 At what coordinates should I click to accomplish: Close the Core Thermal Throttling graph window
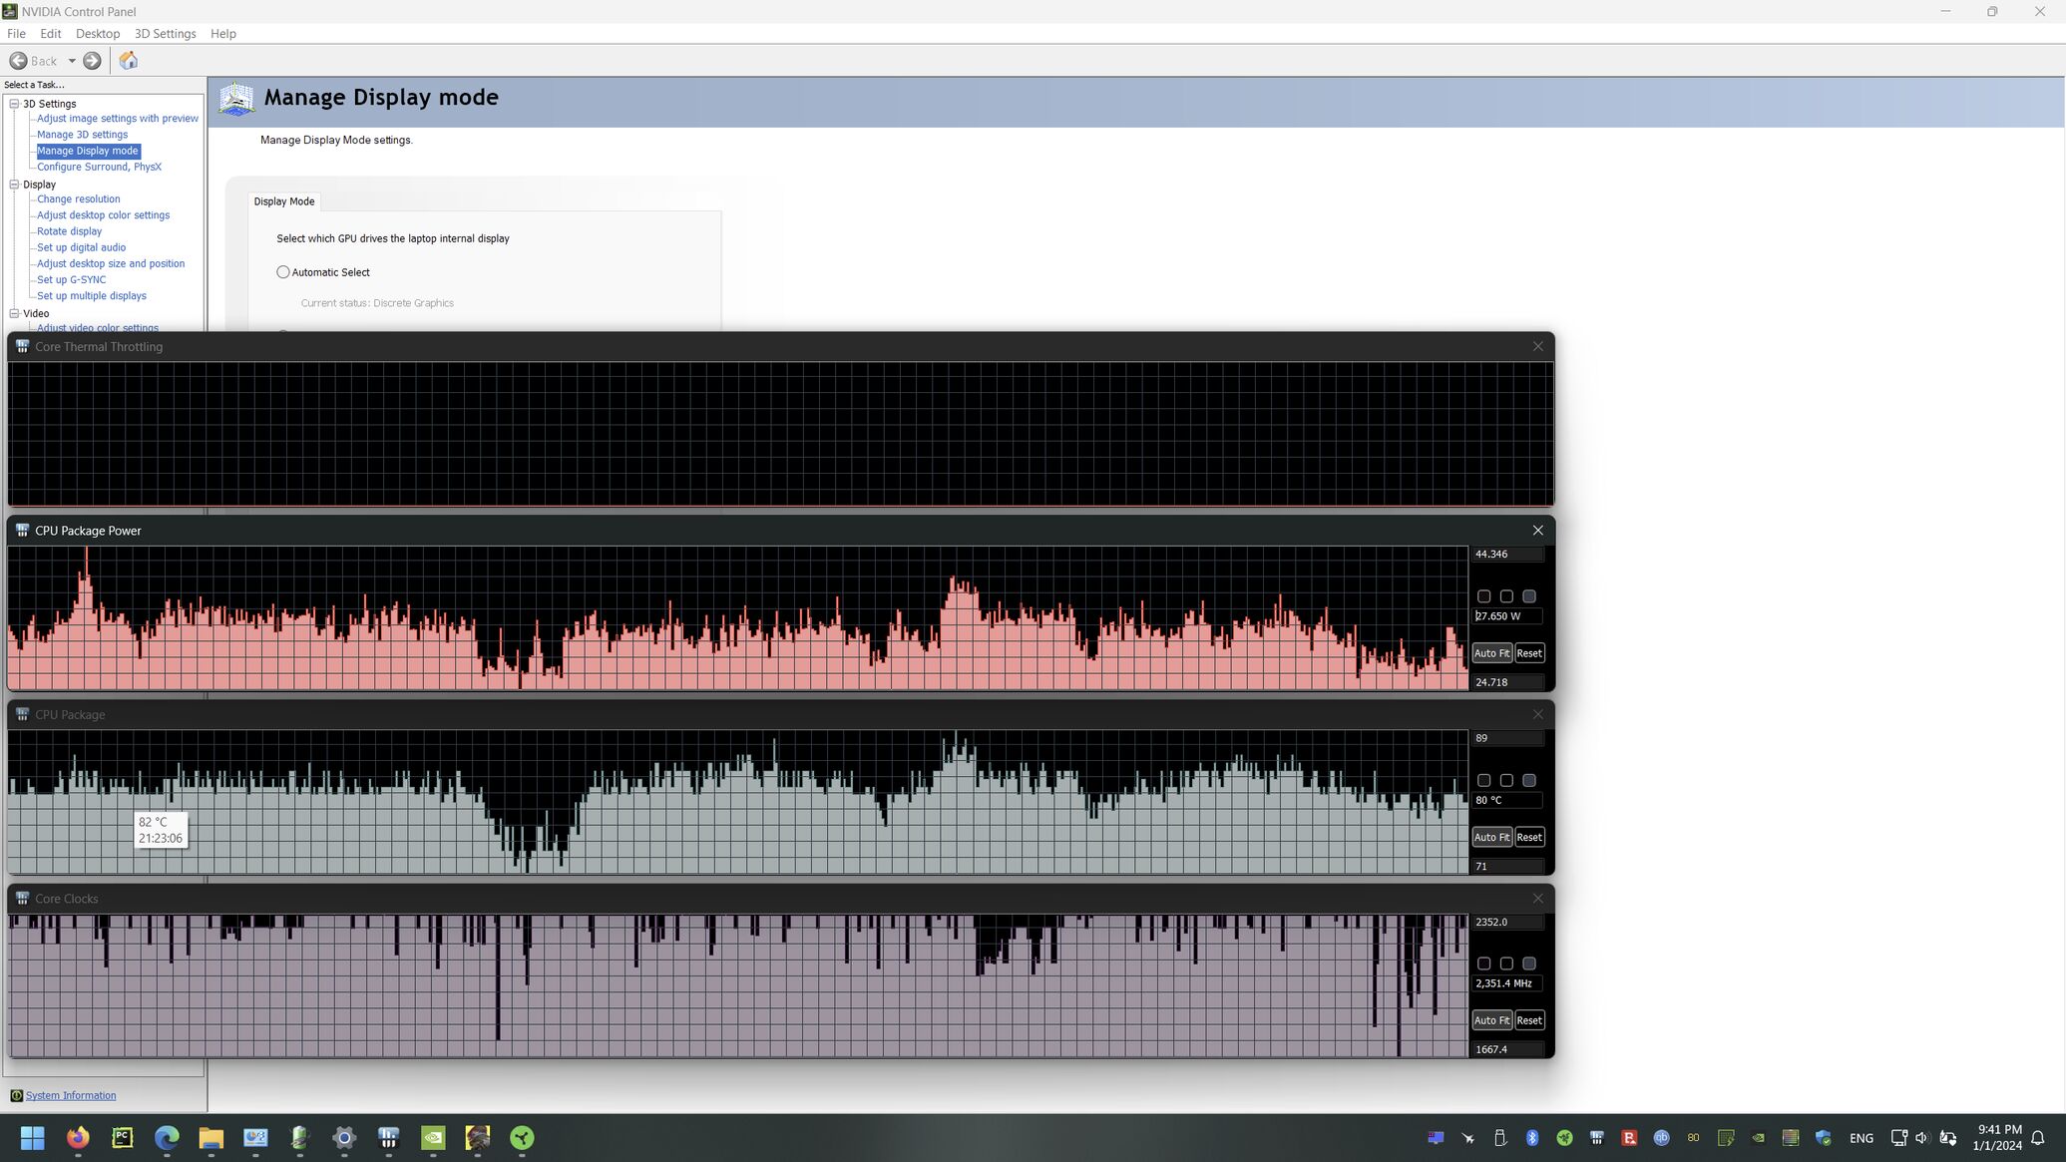coord(1537,346)
